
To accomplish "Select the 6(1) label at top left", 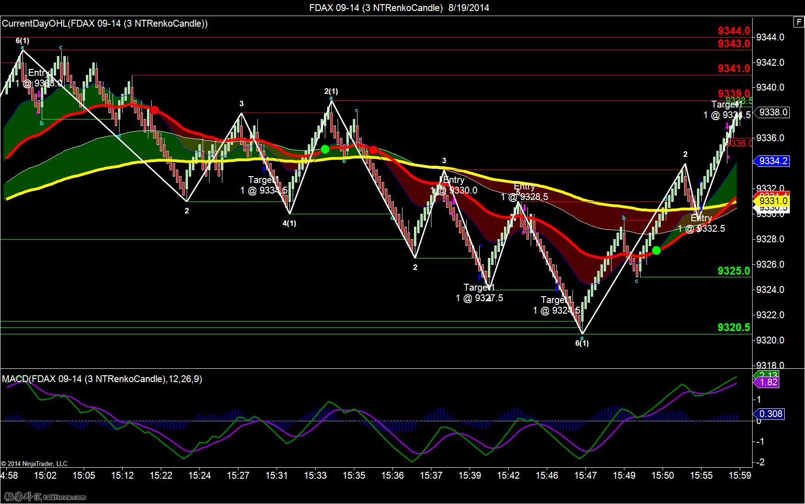I will pos(22,40).
